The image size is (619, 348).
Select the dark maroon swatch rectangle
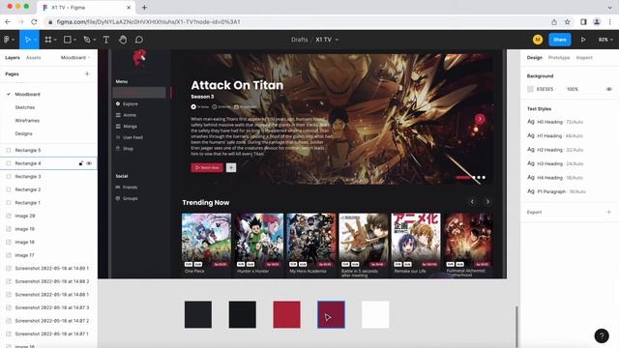[331, 314]
